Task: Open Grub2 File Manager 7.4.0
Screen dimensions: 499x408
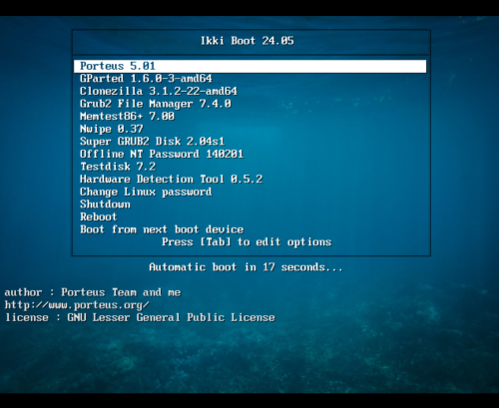Action: pos(156,104)
